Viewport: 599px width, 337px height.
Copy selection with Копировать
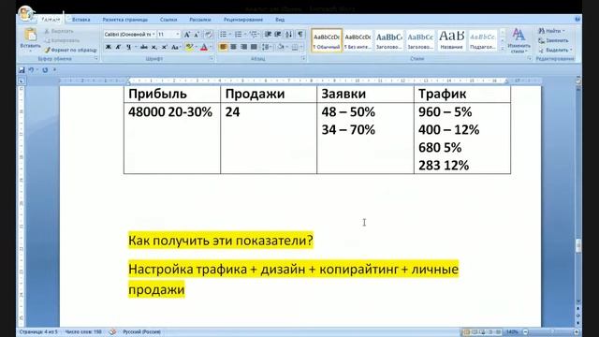click(x=62, y=40)
